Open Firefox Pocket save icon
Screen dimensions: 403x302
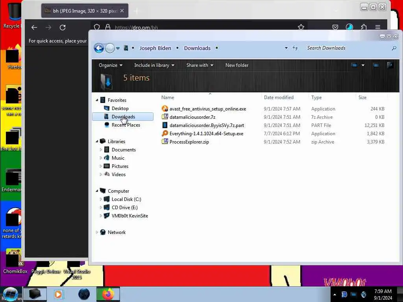coord(335,27)
